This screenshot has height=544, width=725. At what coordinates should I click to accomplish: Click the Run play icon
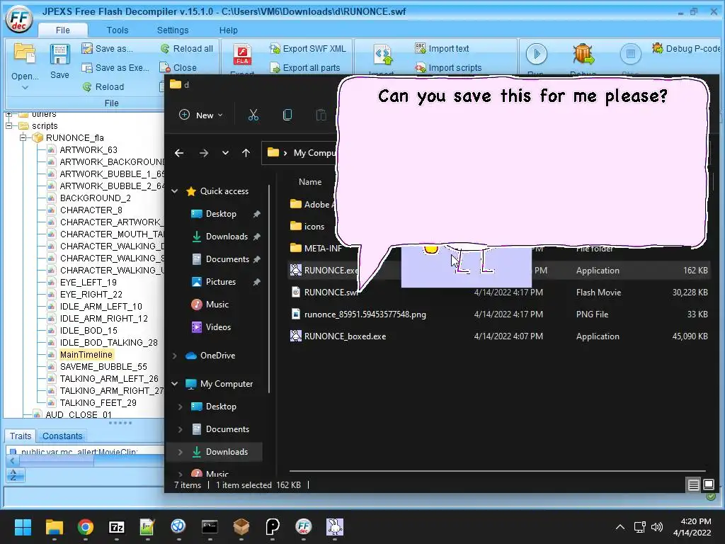coord(537,54)
